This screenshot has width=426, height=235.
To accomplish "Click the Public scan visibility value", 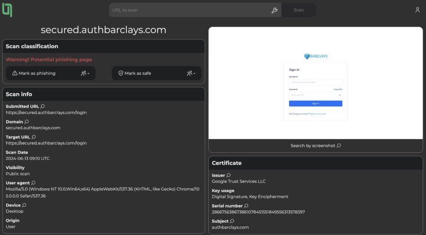I will coord(18,174).
